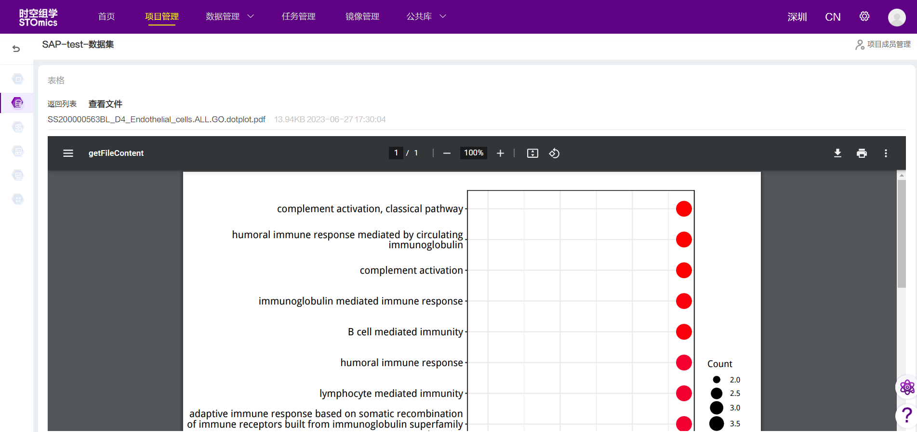Download the PDF file
917x432 pixels.
tap(837, 153)
